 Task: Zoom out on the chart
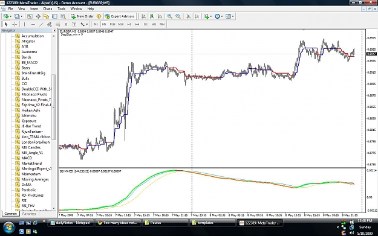click(x=178, y=16)
